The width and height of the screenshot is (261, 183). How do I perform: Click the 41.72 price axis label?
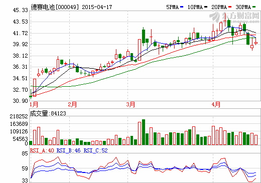(x=20, y=33)
